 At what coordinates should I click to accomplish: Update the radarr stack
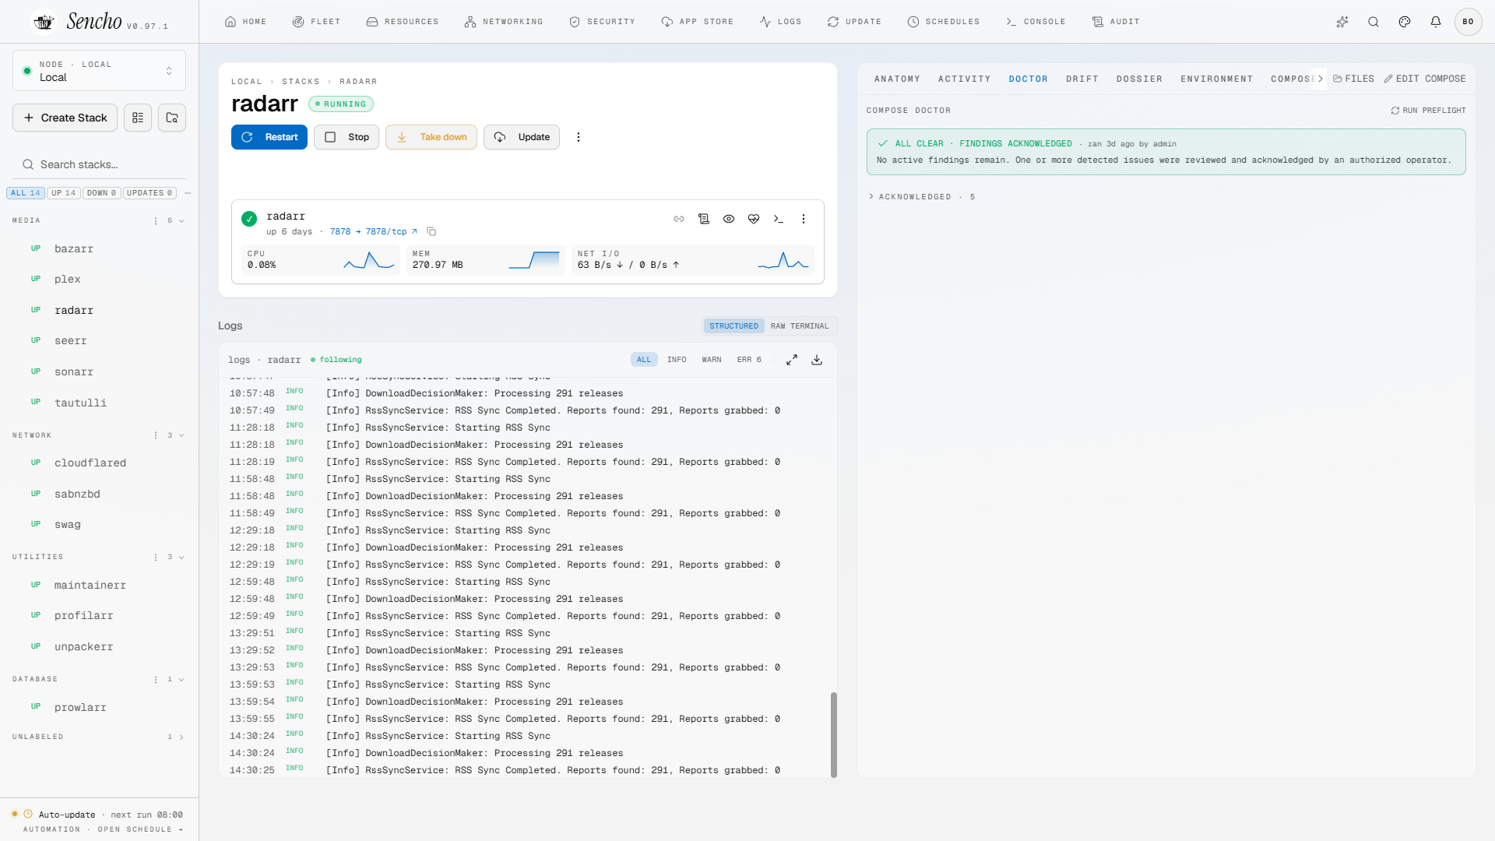click(x=522, y=137)
